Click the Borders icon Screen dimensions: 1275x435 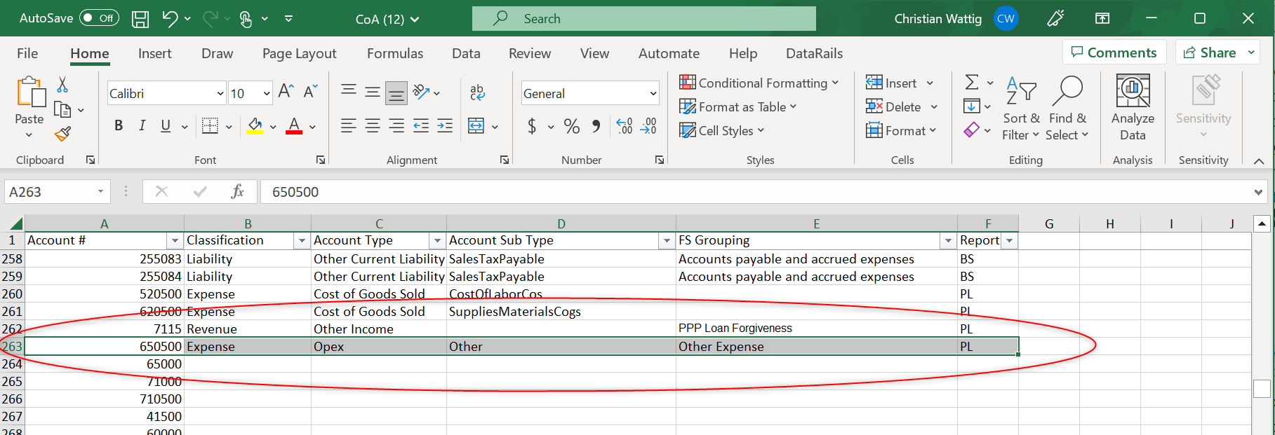tap(210, 125)
